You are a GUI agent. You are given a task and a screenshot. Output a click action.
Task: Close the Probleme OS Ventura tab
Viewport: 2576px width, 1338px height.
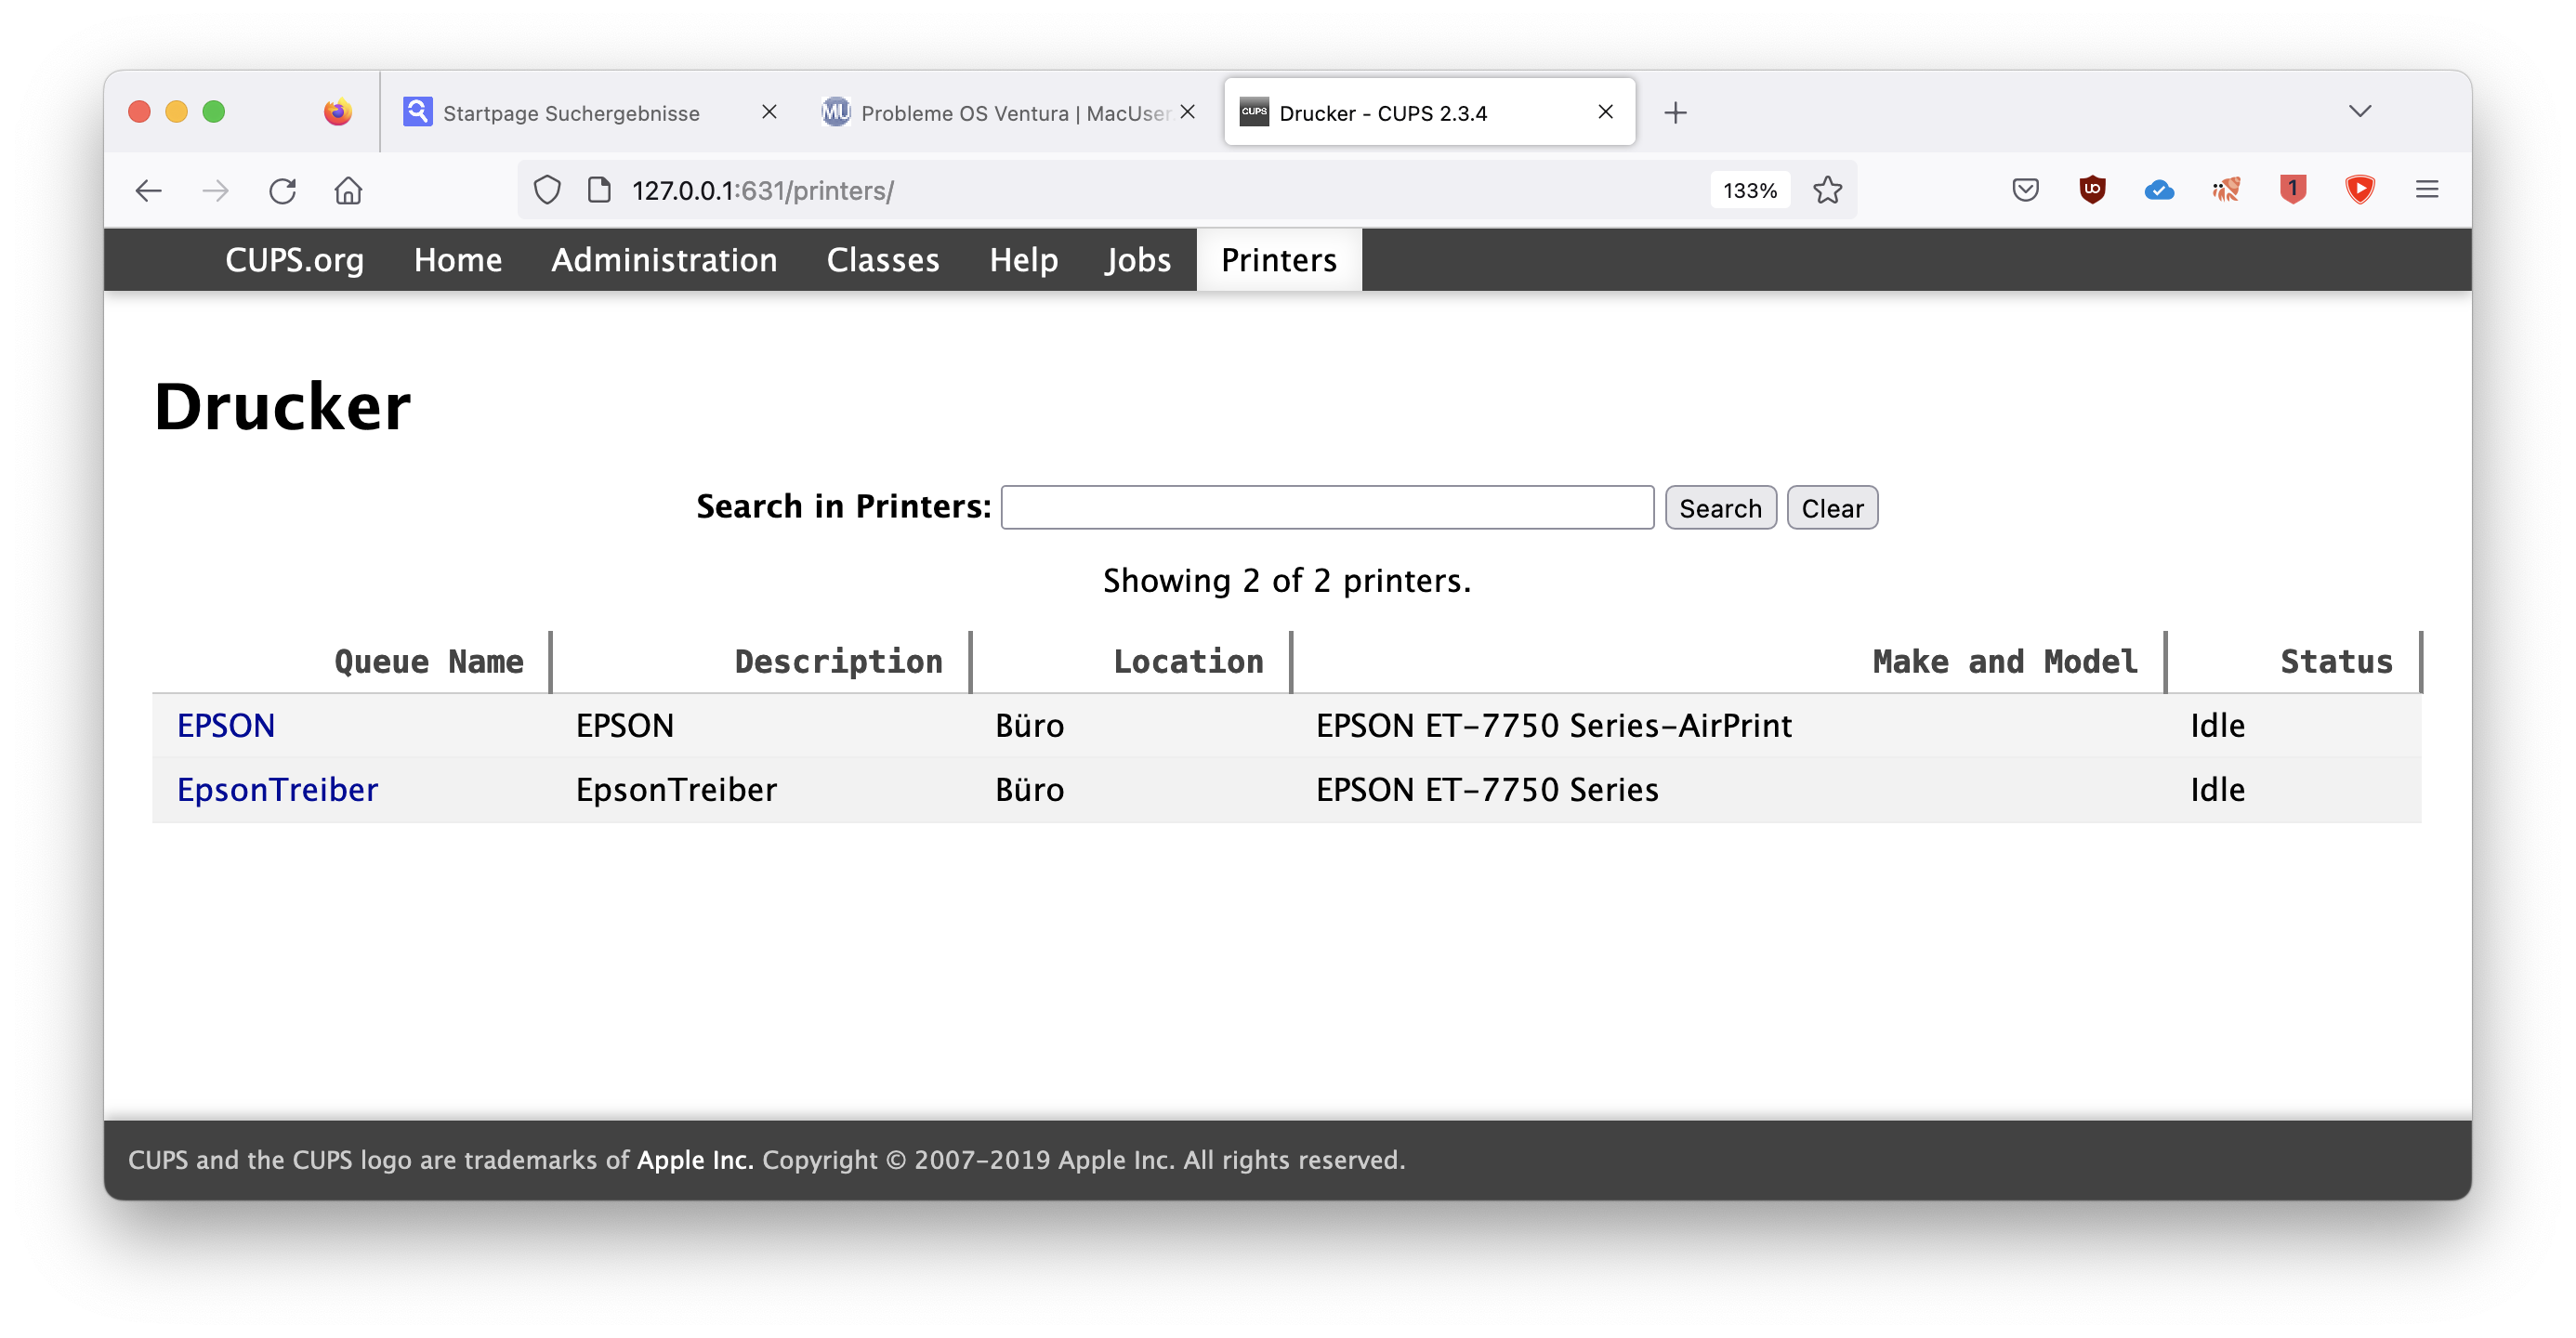pos(1187,112)
